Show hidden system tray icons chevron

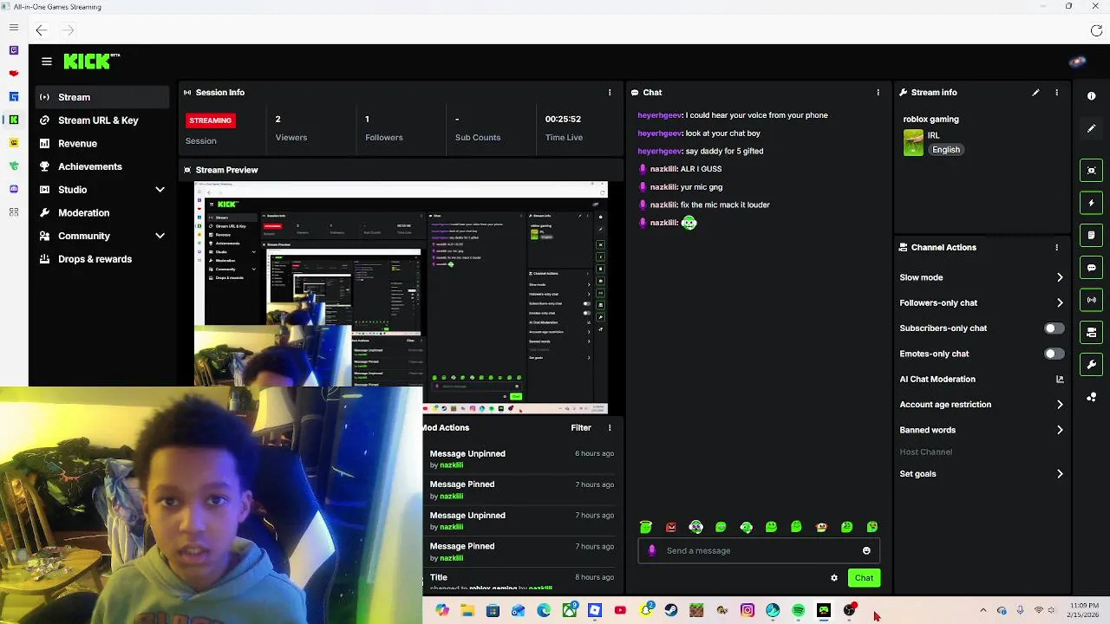pyautogui.click(x=983, y=611)
